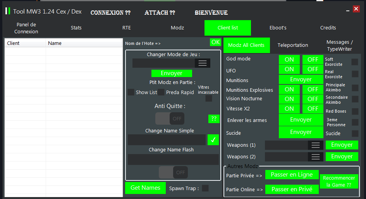The height and width of the screenshot is (199, 366).
Task: Switch to the Stats tab
Action: 76,28
